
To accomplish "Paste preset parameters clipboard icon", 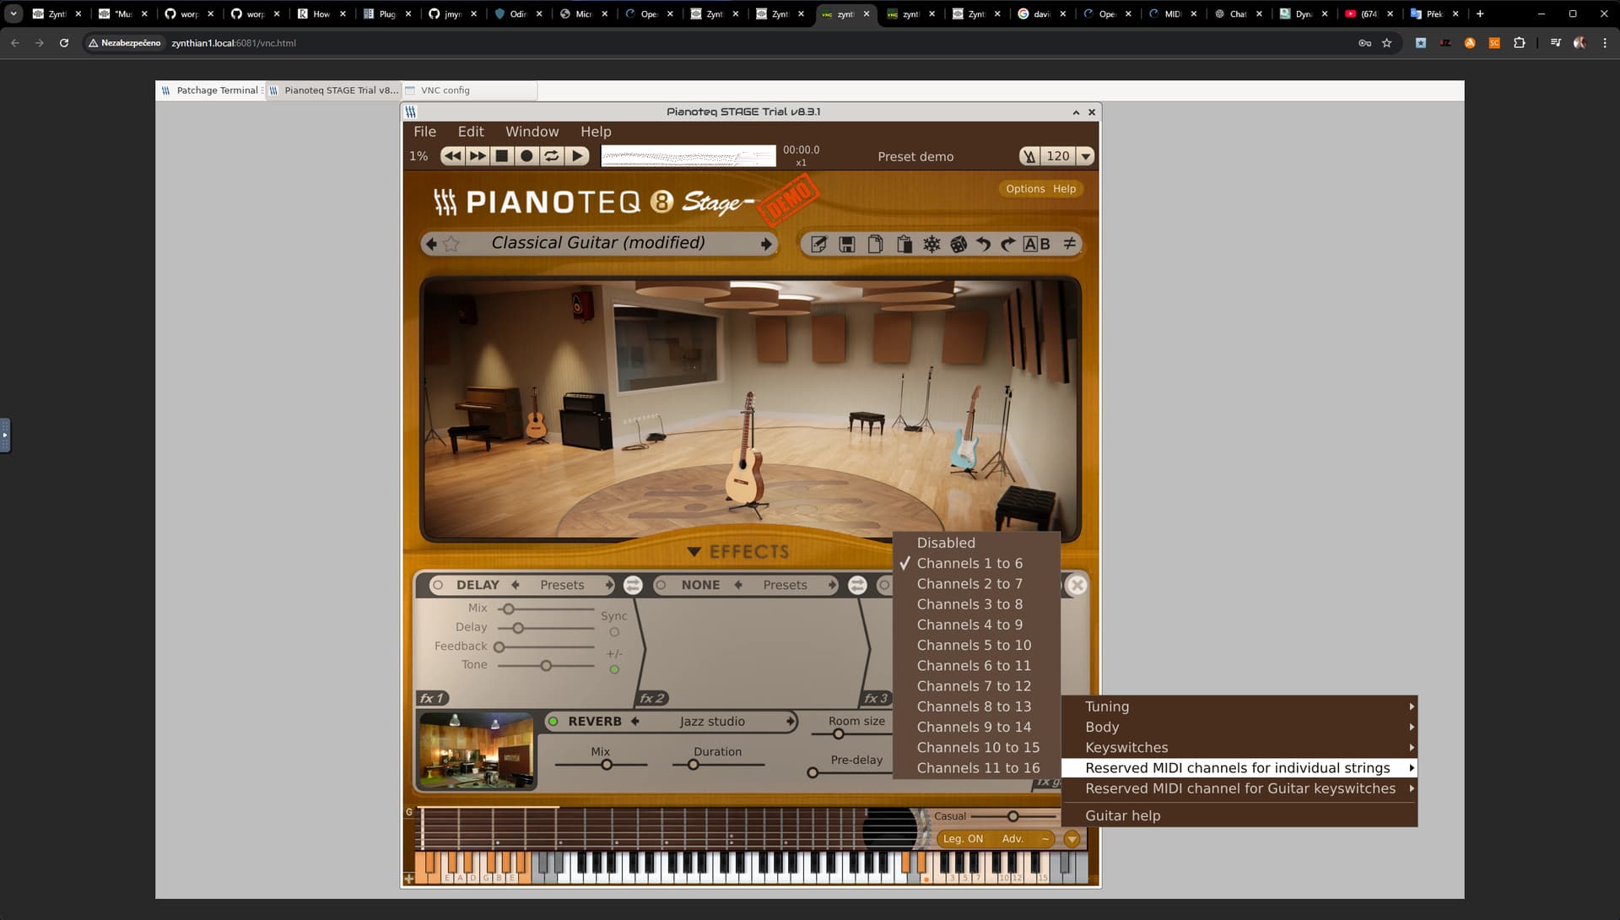I will 904,244.
